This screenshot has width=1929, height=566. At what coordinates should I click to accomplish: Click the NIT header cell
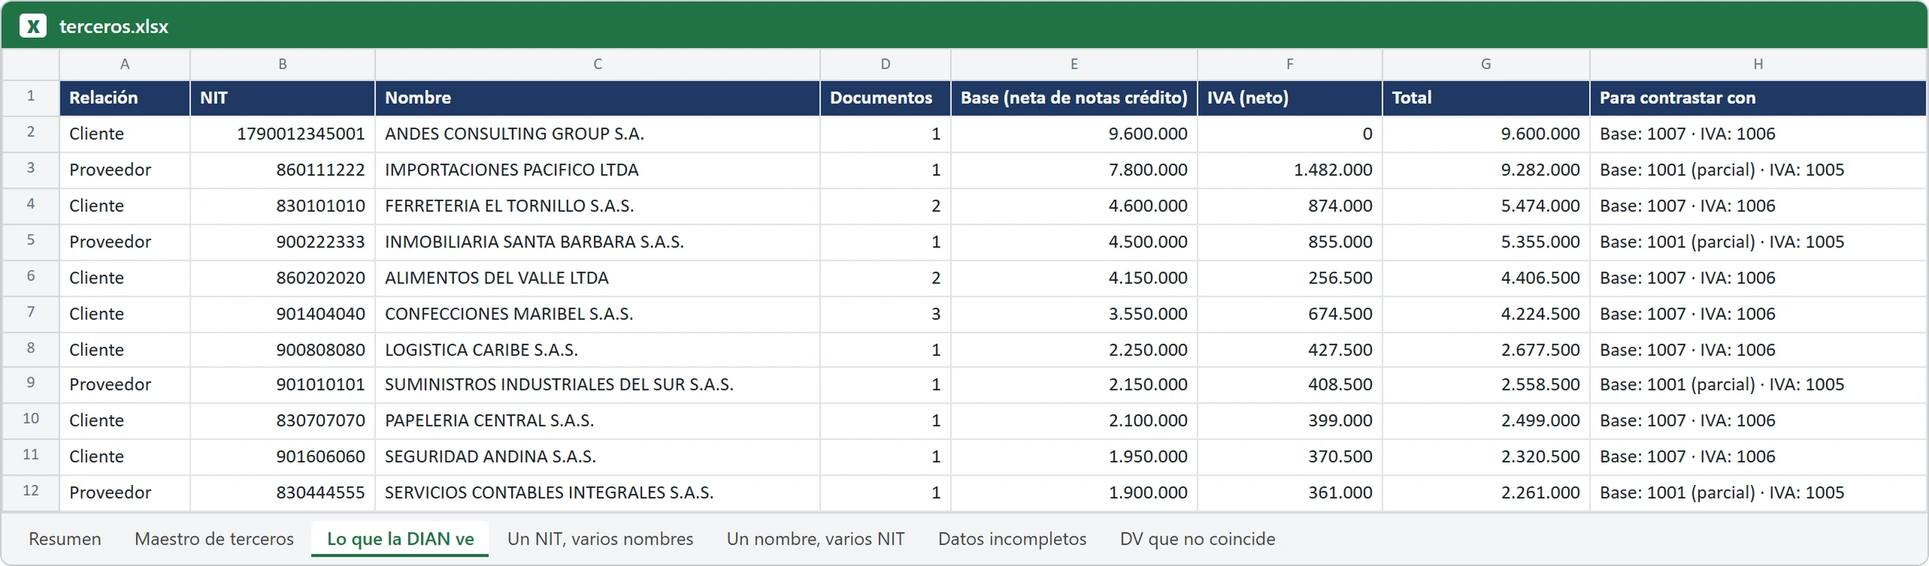pyautogui.click(x=282, y=98)
